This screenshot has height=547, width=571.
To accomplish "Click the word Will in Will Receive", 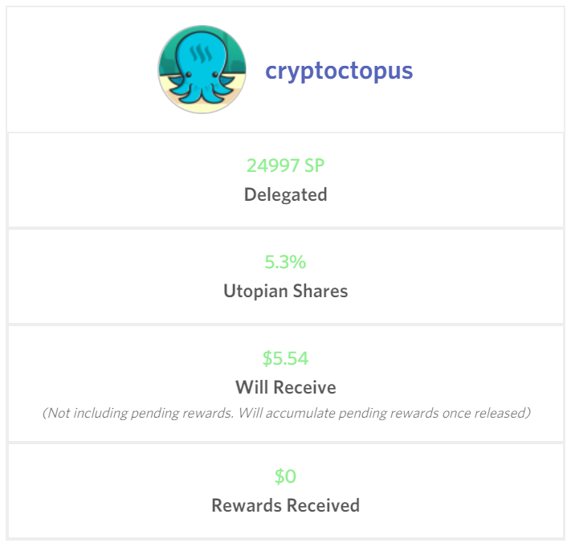I will (252, 387).
